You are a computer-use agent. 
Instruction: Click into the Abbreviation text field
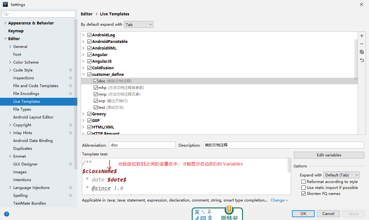click(142, 145)
